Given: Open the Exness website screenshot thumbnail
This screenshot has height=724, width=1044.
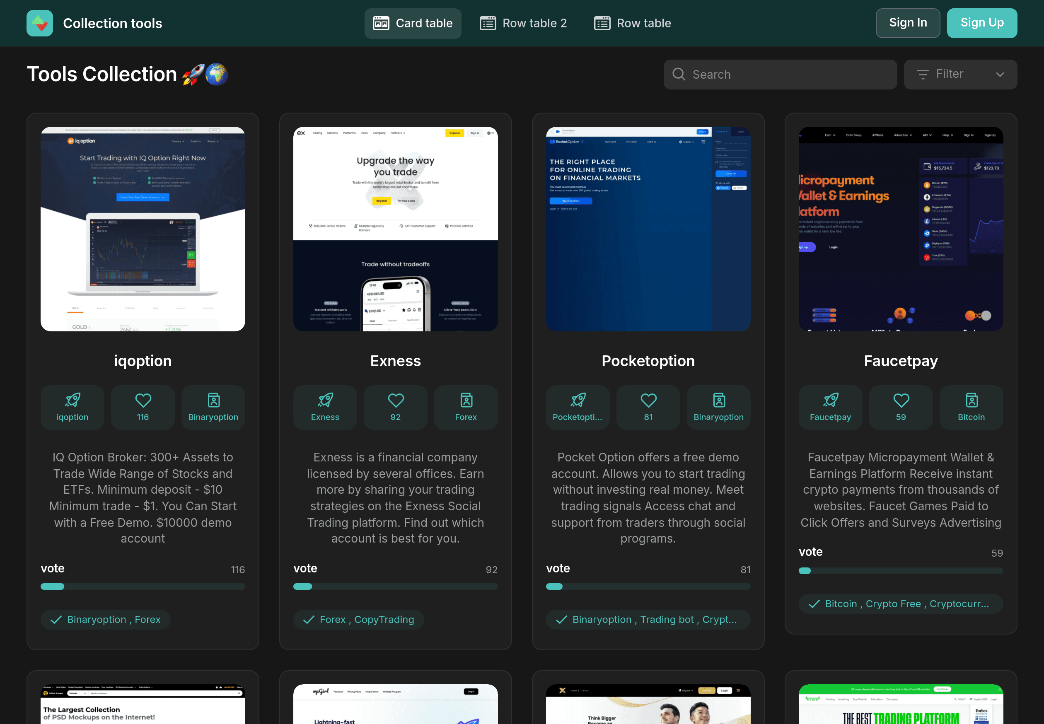Looking at the screenshot, I should click(x=396, y=229).
